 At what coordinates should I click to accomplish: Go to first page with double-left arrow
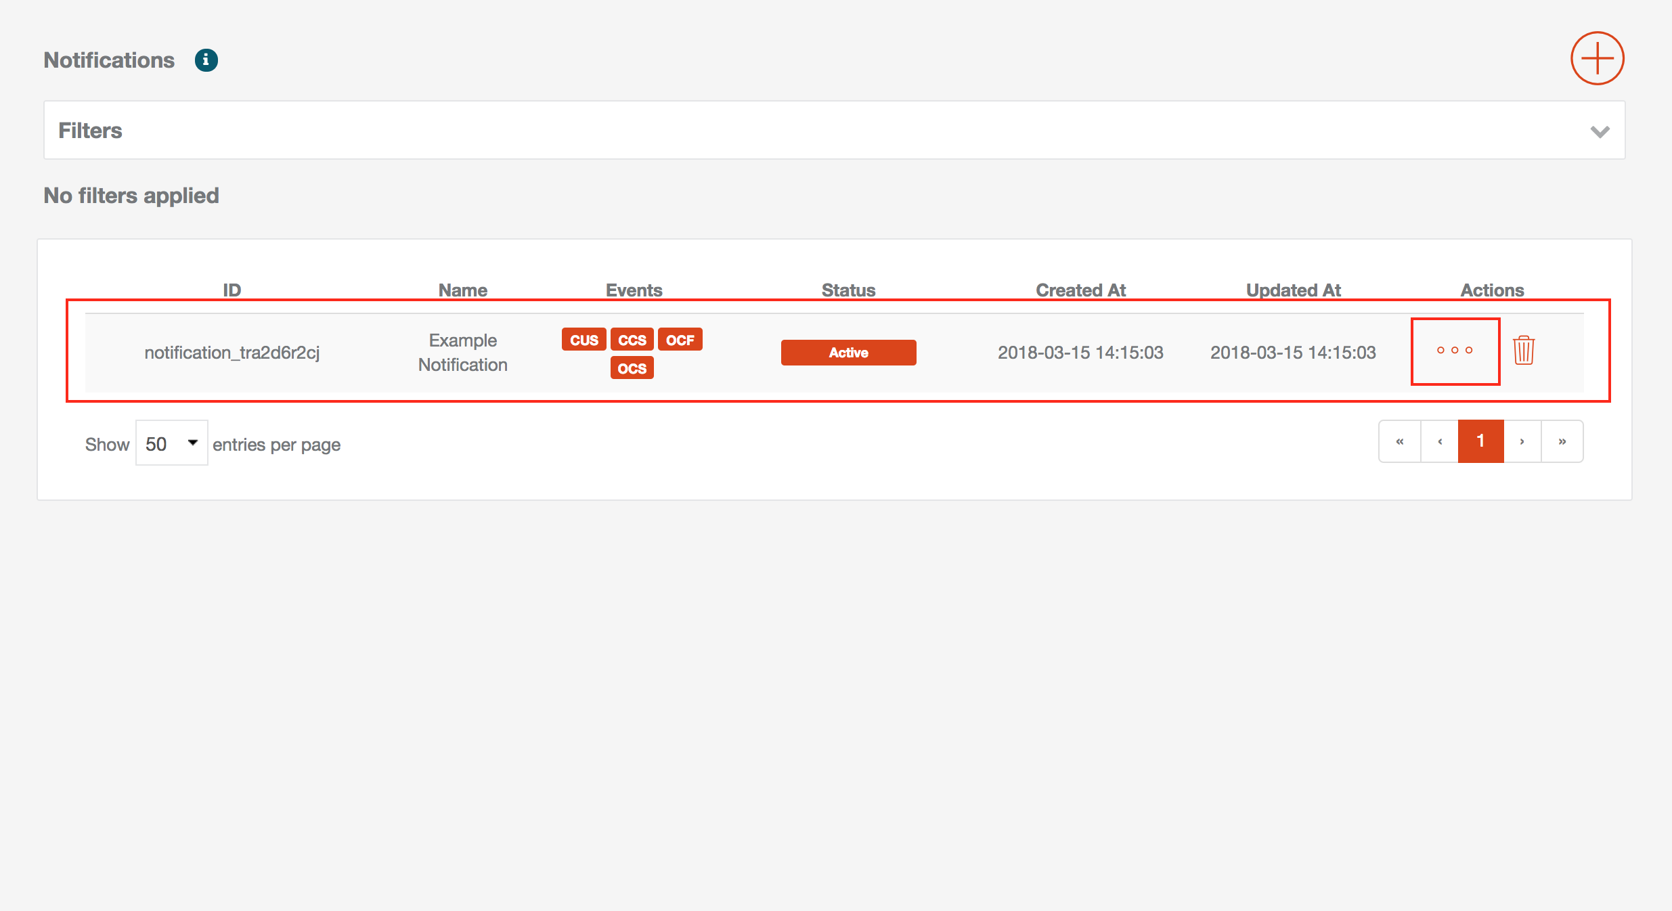(x=1400, y=441)
